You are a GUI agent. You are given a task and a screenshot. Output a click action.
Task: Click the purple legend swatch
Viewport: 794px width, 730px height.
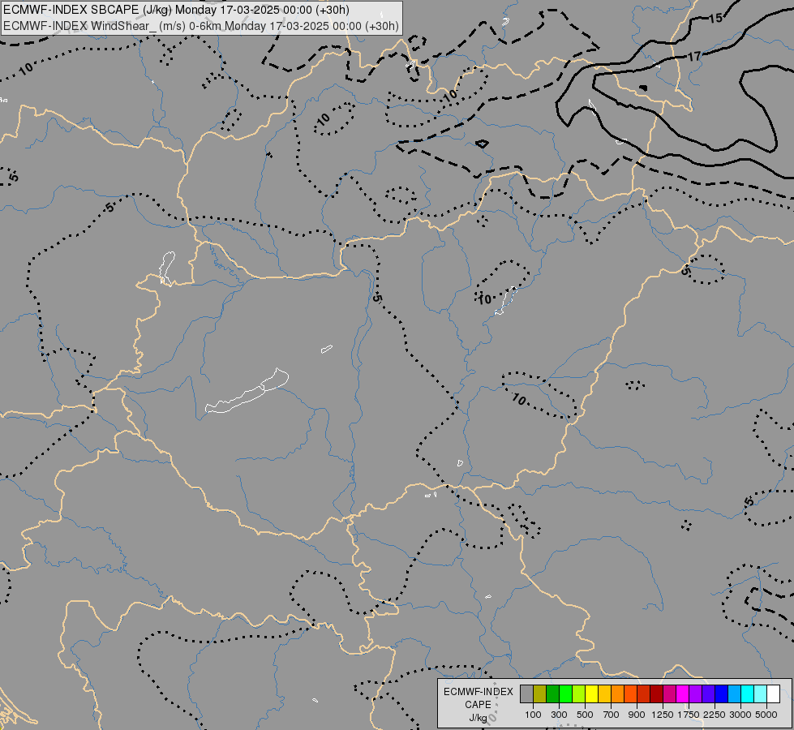pyautogui.click(x=696, y=693)
